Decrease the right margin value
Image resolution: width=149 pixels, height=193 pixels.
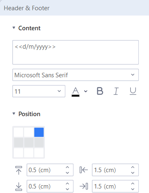(133, 189)
